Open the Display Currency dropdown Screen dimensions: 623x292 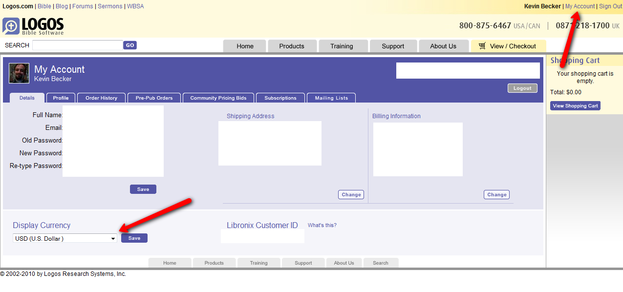pos(65,238)
